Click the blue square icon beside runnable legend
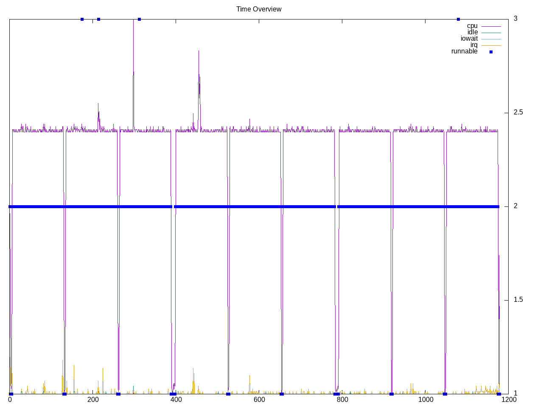The image size is (543, 407). pos(491,52)
